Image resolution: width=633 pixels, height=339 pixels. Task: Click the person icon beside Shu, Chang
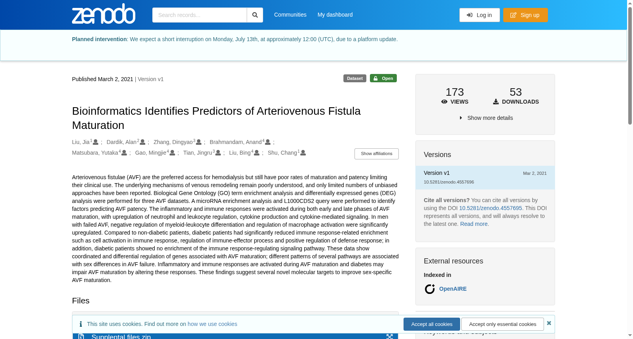click(303, 153)
